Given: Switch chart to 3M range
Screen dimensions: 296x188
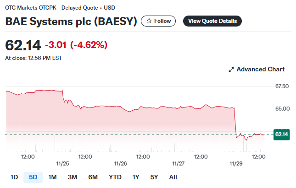Looking at the screenshot, I should 73,177.
